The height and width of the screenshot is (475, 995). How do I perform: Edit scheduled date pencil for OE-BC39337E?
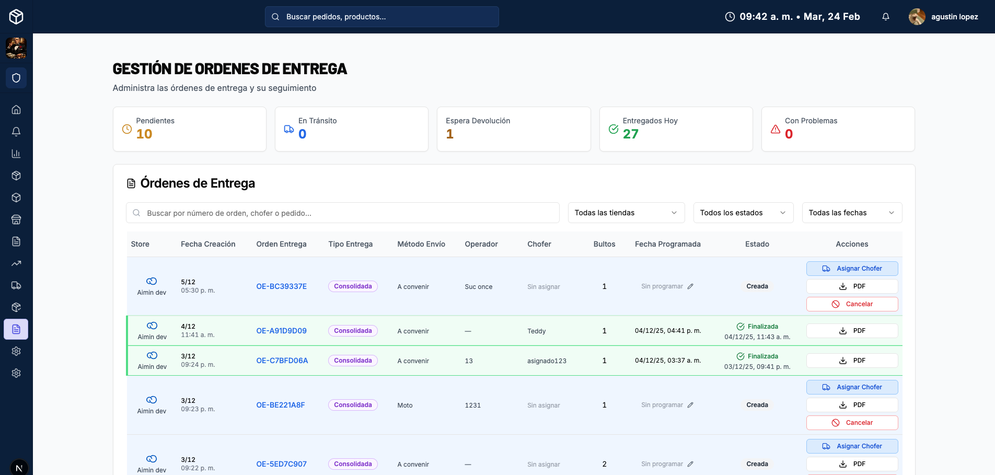(x=690, y=286)
